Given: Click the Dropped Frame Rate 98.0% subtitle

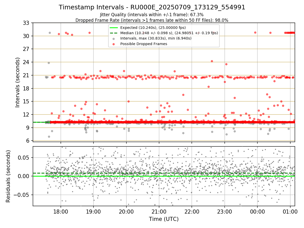Looking at the screenshot, I should click(152, 20).
